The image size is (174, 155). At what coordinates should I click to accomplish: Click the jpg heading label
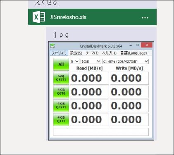click(x=61, y=35)
